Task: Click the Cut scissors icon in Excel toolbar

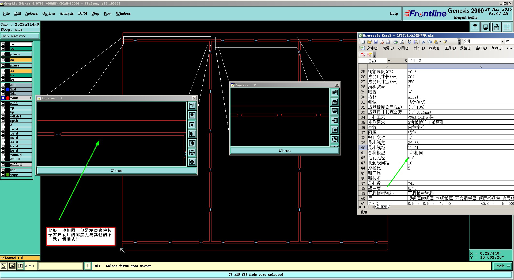Action: (423, 42)
